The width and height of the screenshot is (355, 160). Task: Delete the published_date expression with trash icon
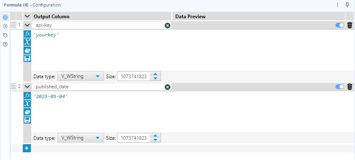[350, 87]
